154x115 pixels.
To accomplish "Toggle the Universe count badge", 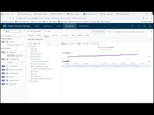I will [x=3, y=77].
